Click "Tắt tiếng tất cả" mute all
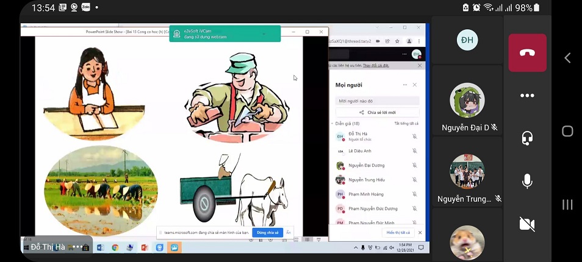This screenshot has height=262, width=582. (406, 124)
